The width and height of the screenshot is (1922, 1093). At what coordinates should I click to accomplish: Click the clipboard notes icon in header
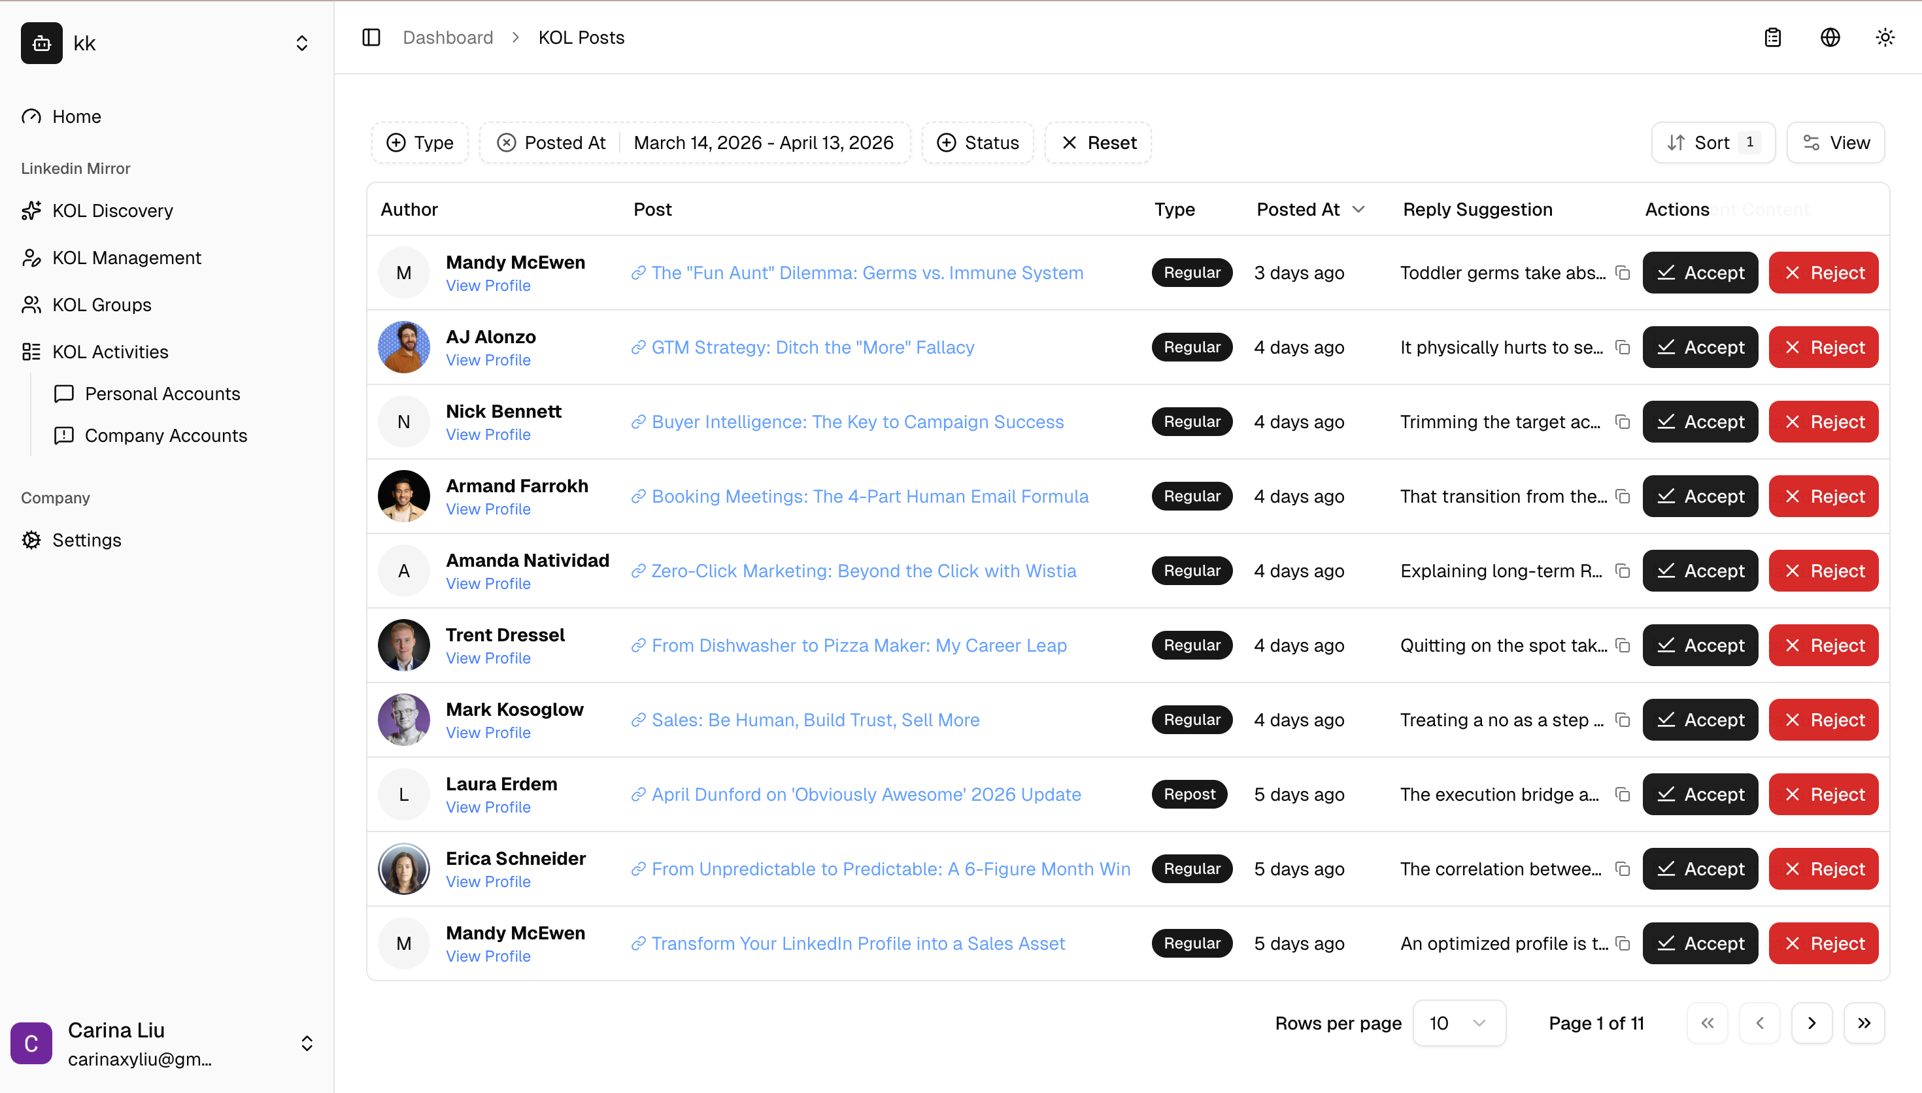(1773, 37)
